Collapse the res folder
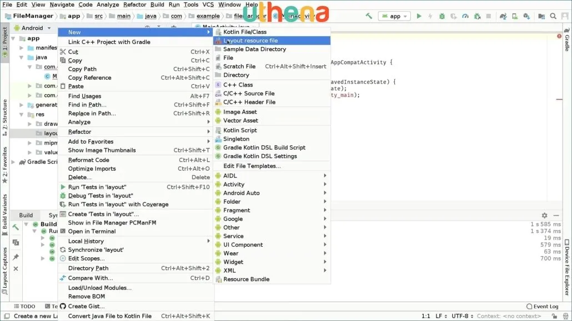 click(x=22, y=114)
